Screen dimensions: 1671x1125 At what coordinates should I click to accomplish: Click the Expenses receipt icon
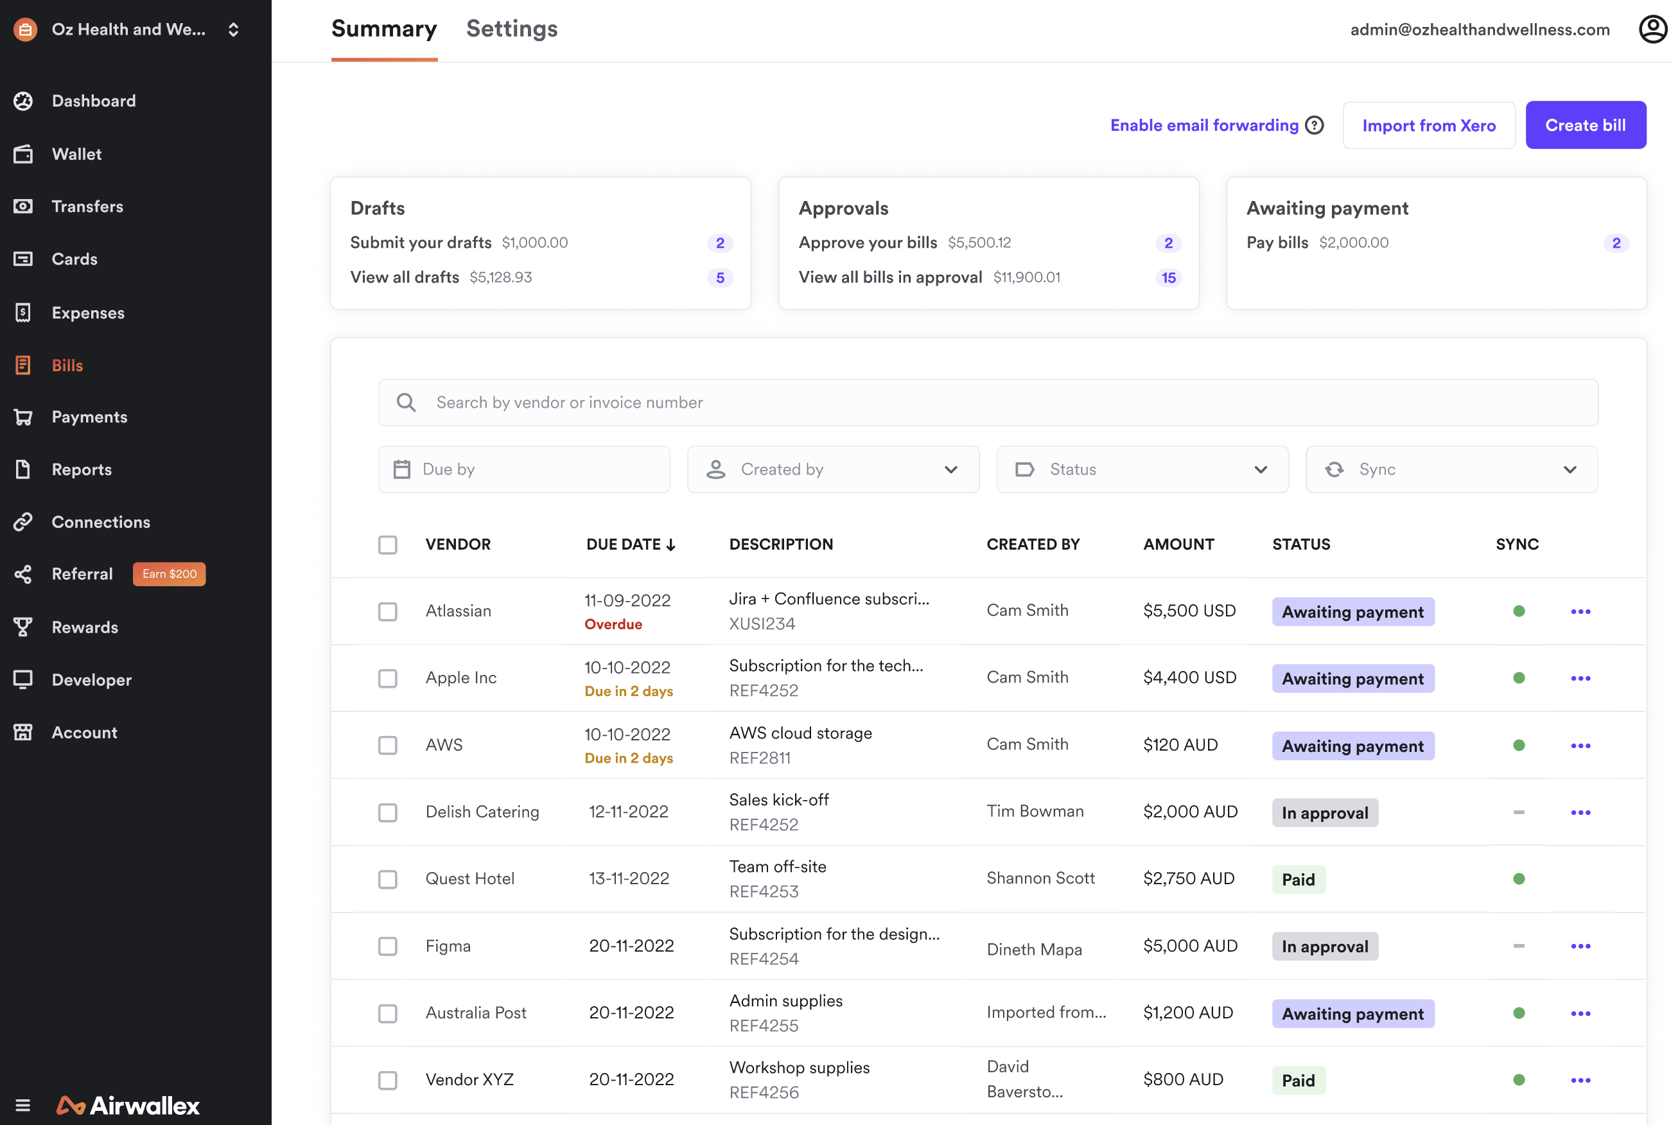pos(23,313)
